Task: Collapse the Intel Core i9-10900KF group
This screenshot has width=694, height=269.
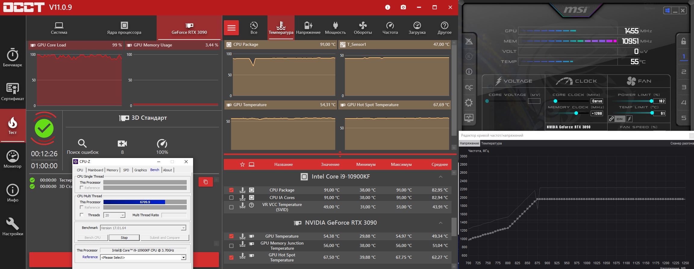Action: 441,177
